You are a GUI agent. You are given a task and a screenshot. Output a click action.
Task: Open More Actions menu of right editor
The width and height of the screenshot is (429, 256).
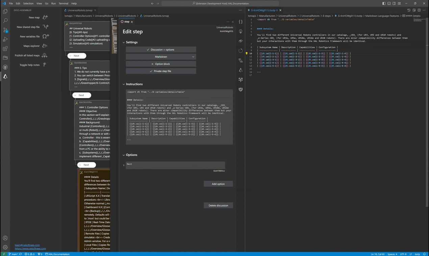click(425, 10)
